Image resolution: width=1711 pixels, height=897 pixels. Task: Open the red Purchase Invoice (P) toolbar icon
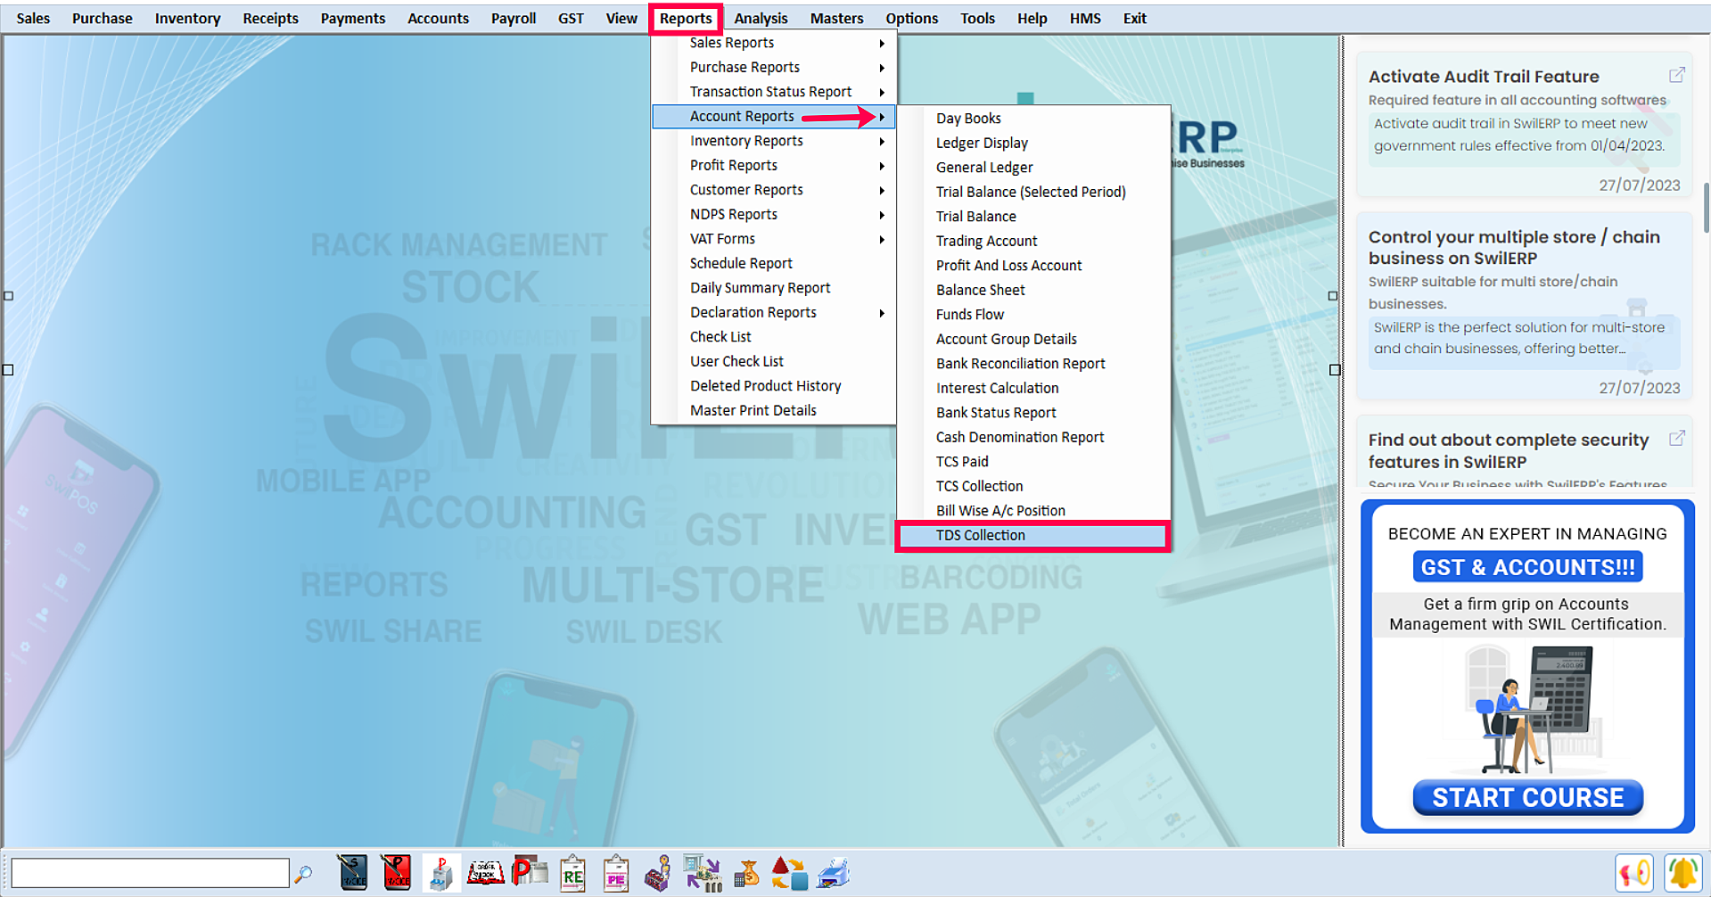[397, 873]
